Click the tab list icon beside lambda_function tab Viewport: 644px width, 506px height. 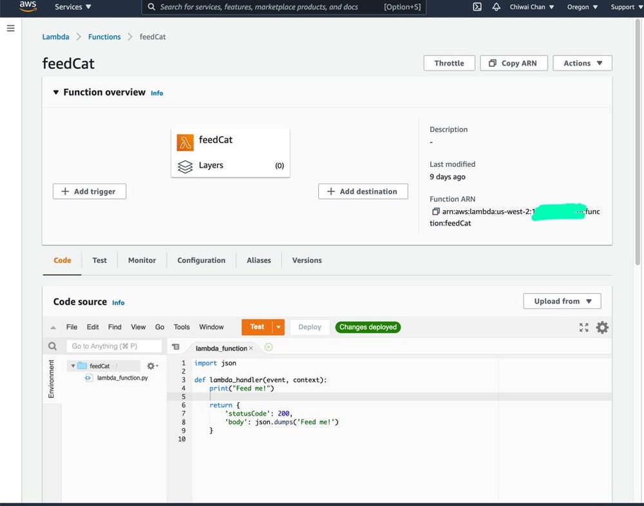(176, 347)
